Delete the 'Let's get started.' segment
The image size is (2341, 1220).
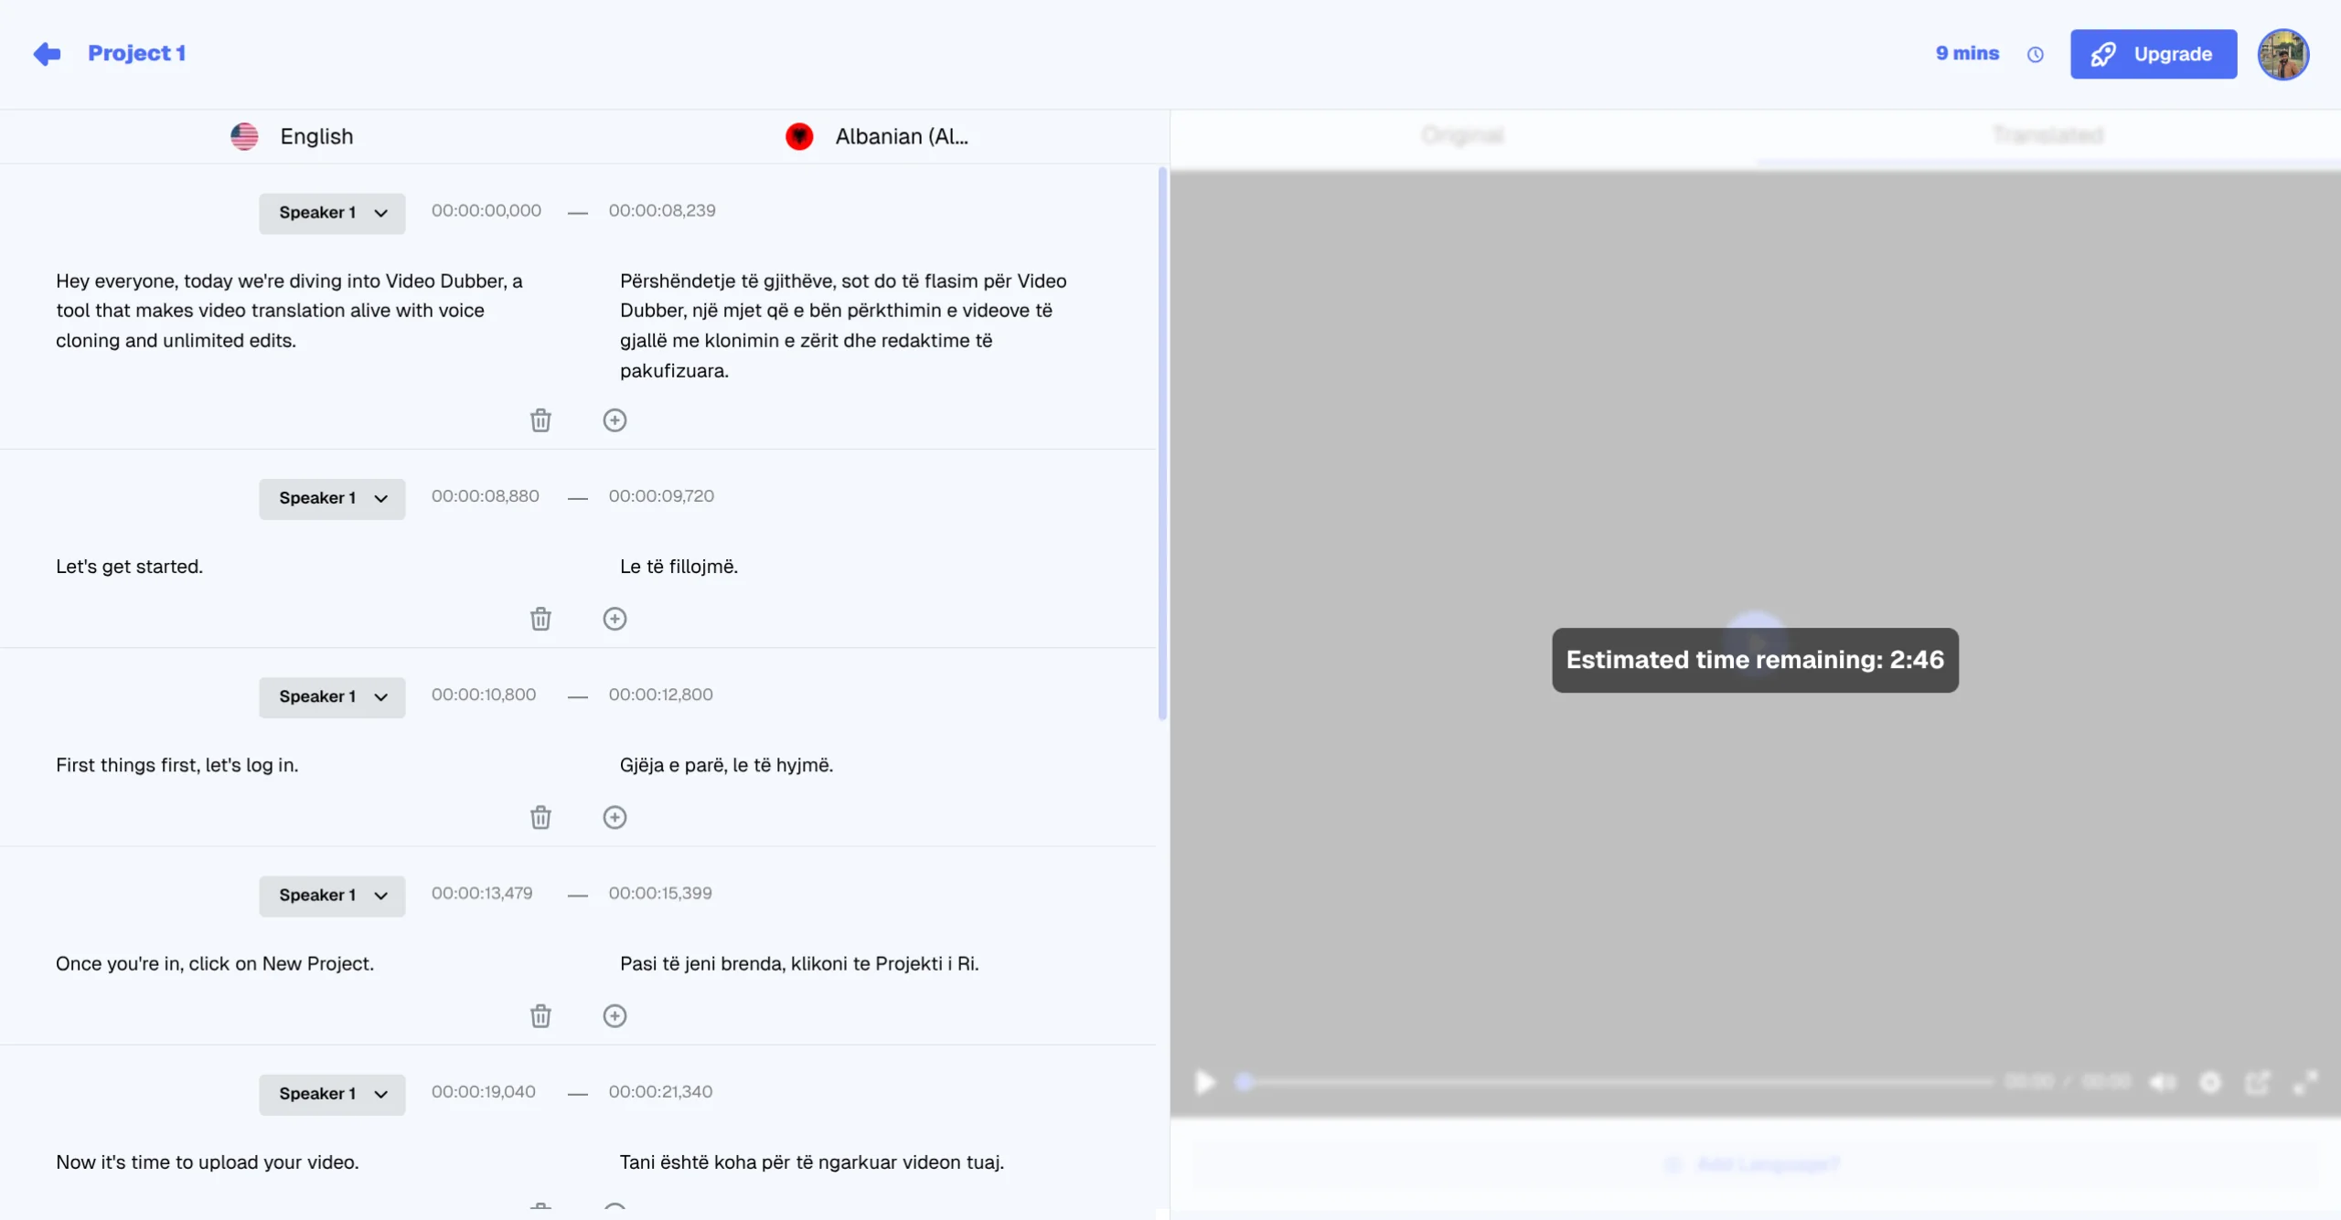[540, 620]
